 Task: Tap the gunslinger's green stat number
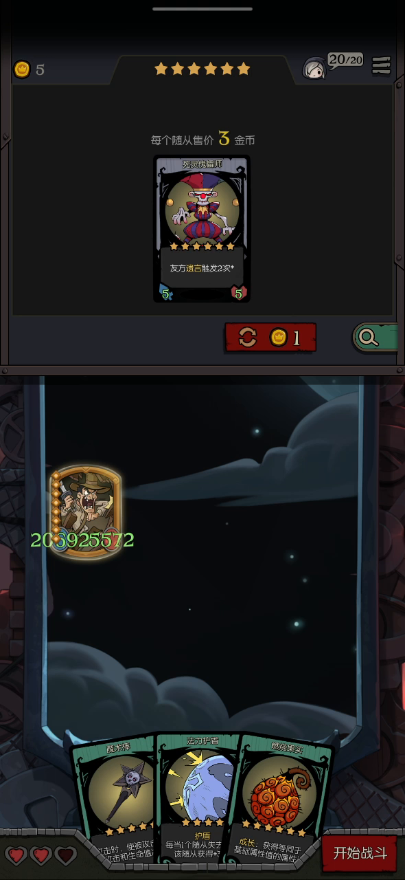(x=82, y=540)
